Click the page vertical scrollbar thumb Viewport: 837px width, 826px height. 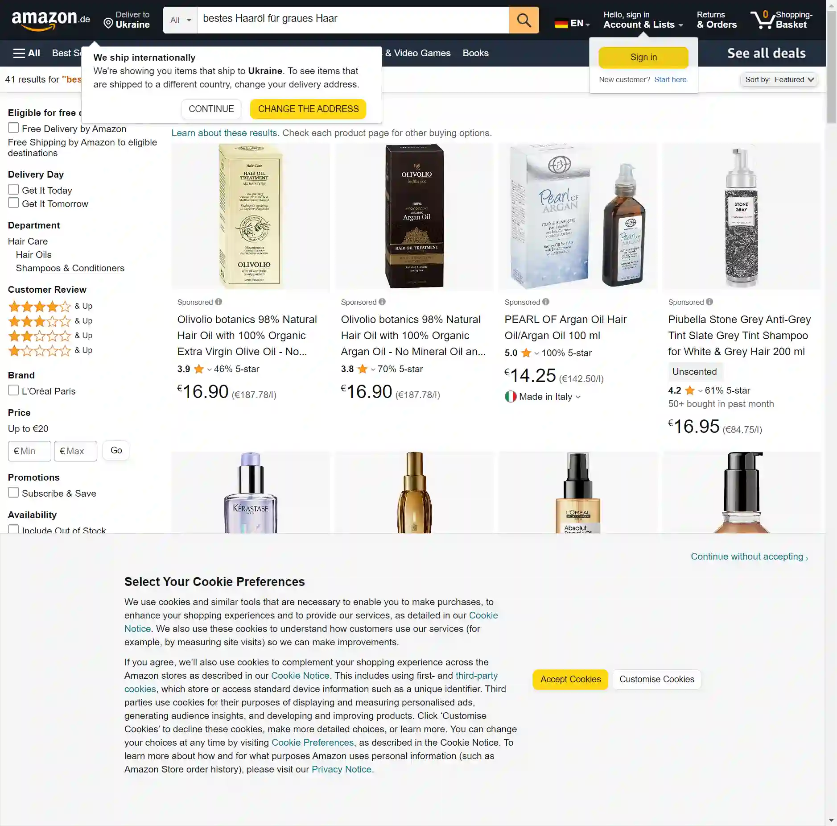[831, 67]
